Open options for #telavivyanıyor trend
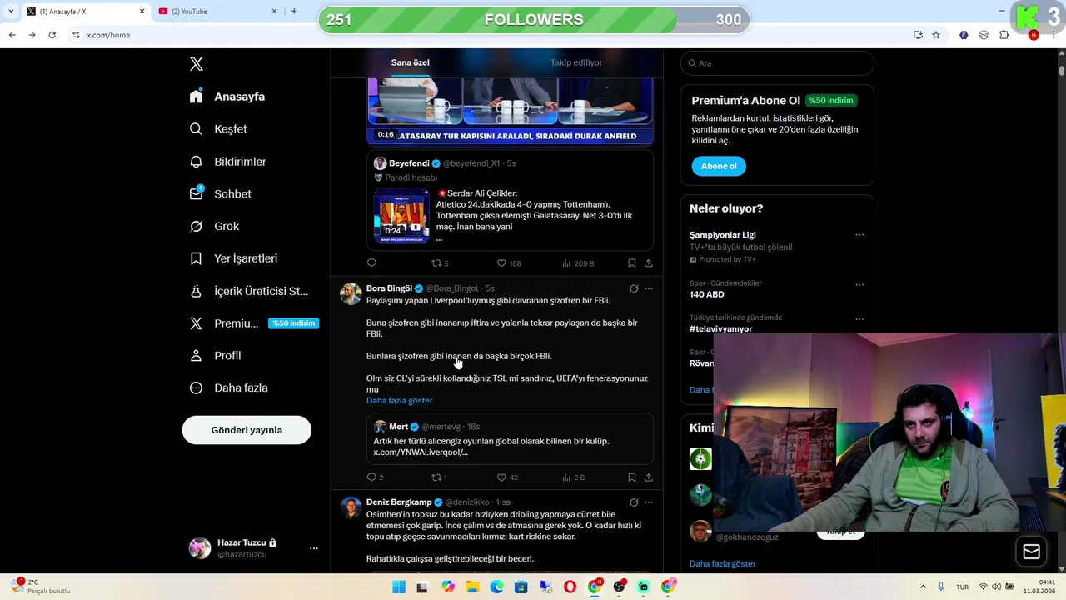 tap(859, 319)
